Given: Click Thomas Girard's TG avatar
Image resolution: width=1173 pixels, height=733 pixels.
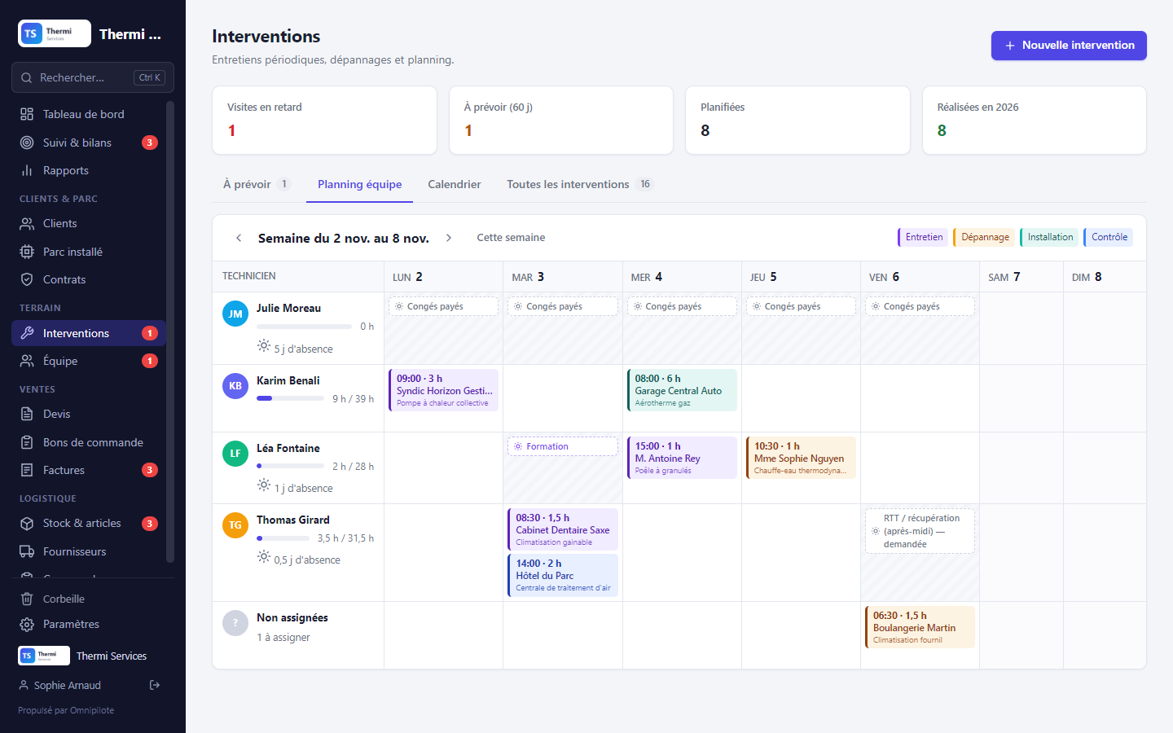Looking at the screenshot, I should [x=235, y=525].
